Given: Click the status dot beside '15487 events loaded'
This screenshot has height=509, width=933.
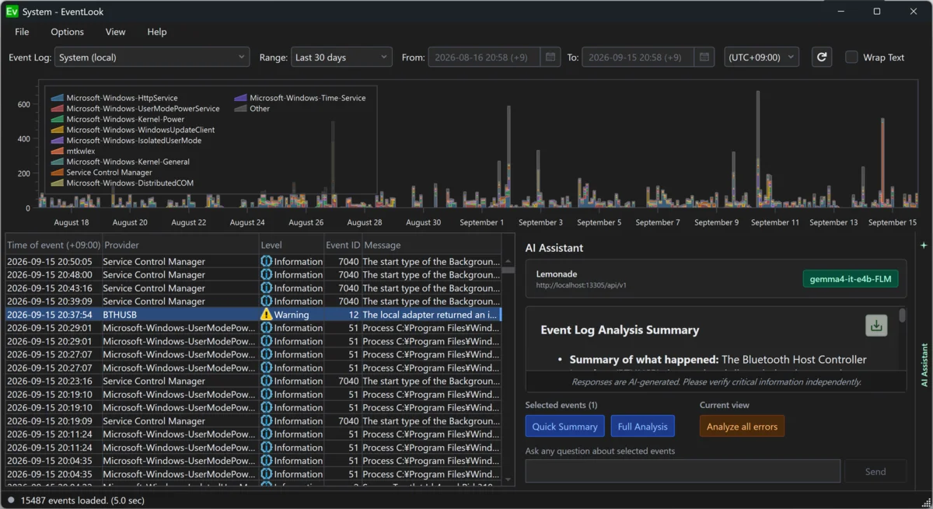Looking at the screenshot, I should tap(11, 500).
